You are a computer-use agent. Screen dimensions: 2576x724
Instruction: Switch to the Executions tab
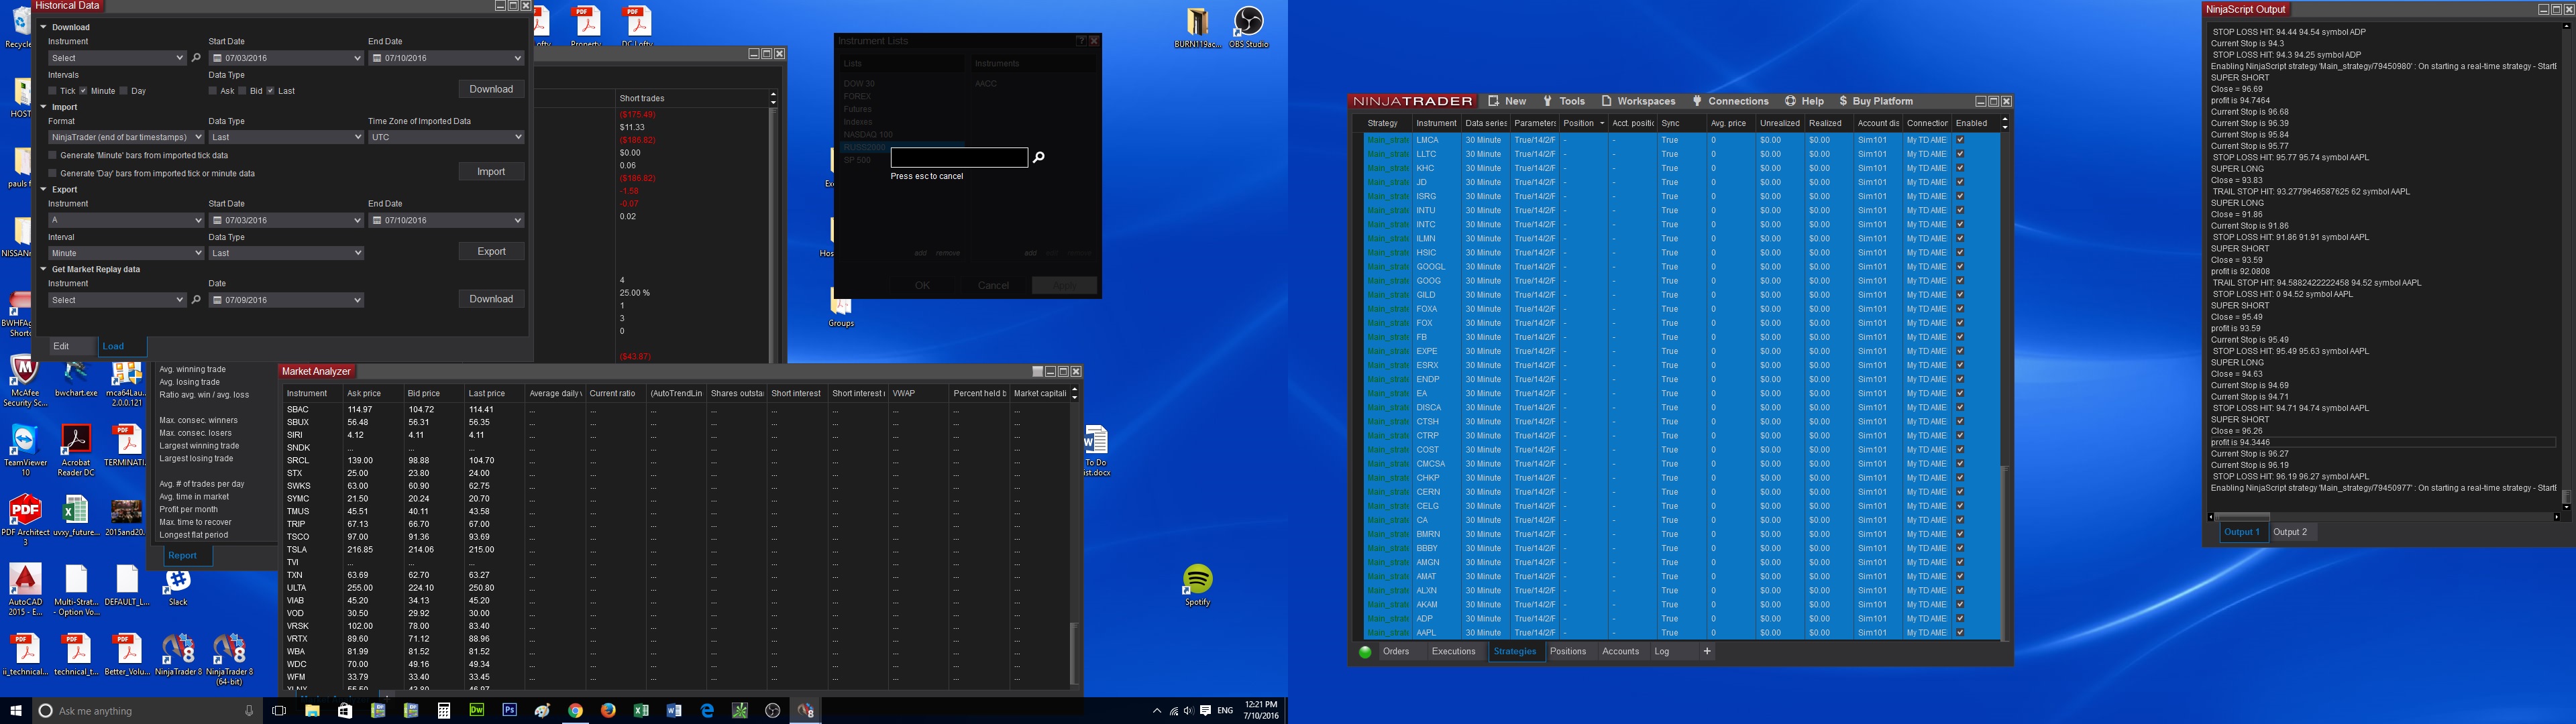point(1453,652)
